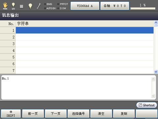Click the gray stop square icon
Viewport: 158px width, 119px height.
[21, 6]
